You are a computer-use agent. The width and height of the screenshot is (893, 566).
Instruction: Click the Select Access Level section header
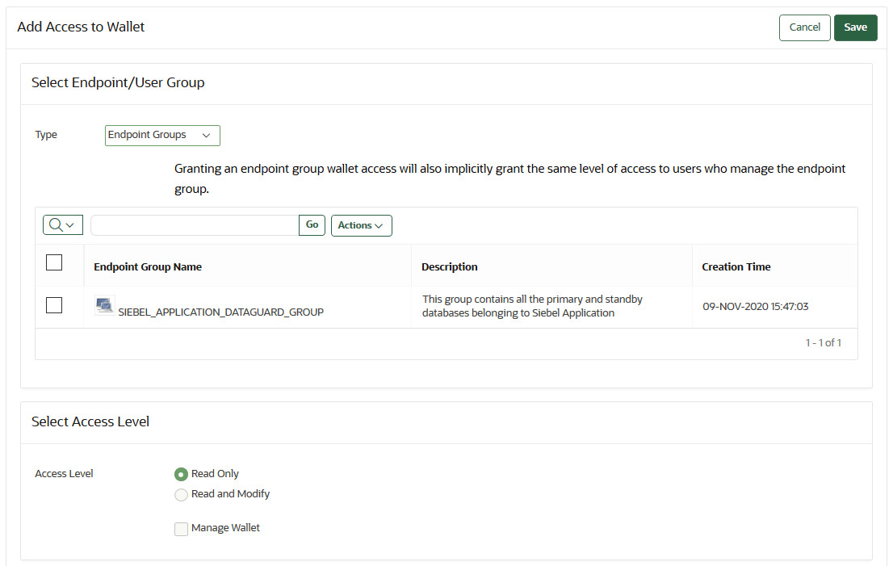(90, 421)
